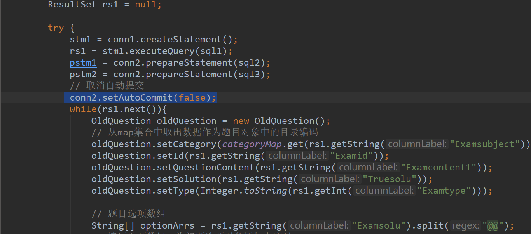Click the new OldQuestion() constructor call
Viewport: 531px width, 234px height.
click(x=280, y=121)
